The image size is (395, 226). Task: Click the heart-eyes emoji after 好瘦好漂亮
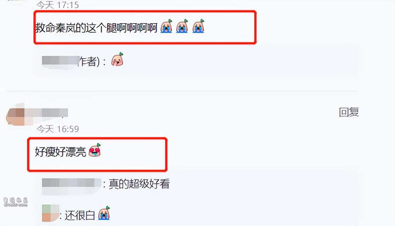[x=95, y=150]
